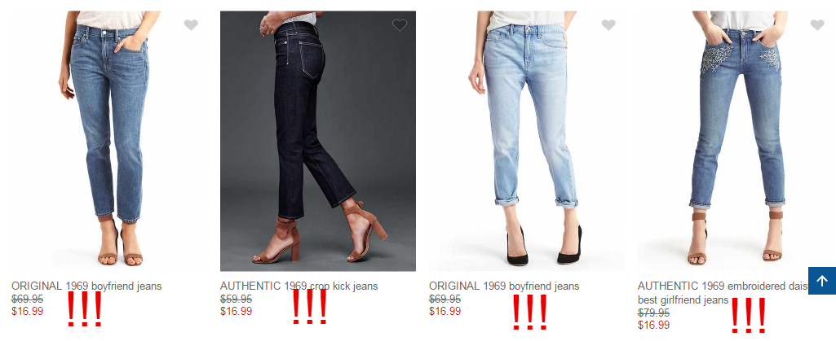Click the blue back-to-top arrow button
The width and height of the screenshot is (836, 341).
[x=821, y=280]
